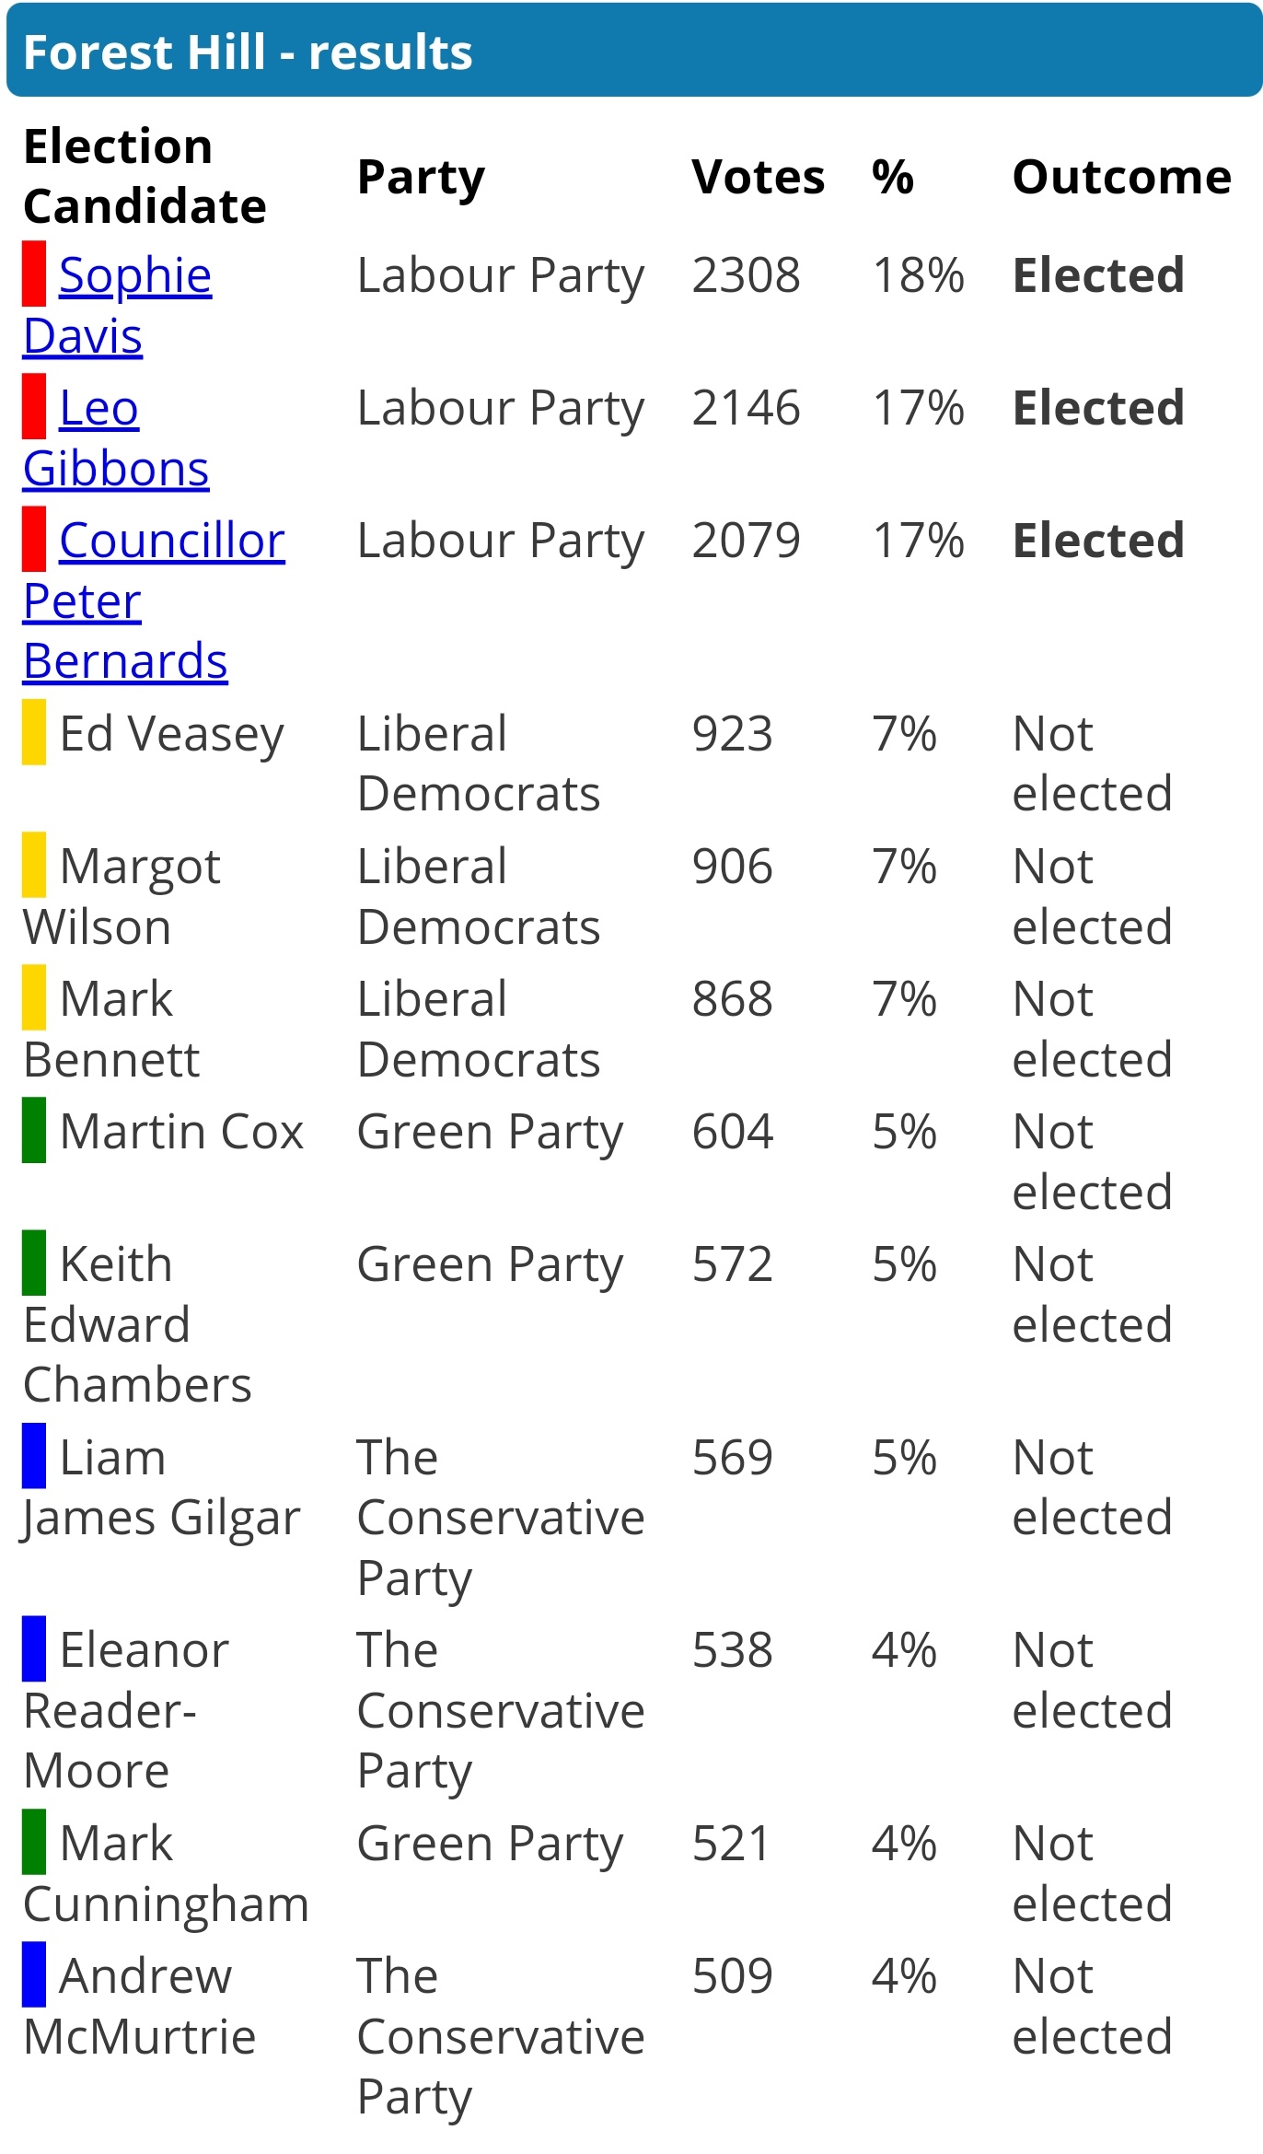Click red party bar beside Sophie Davis
This screenshot has height=2154, width=1263.
click(x=34, y=274)
